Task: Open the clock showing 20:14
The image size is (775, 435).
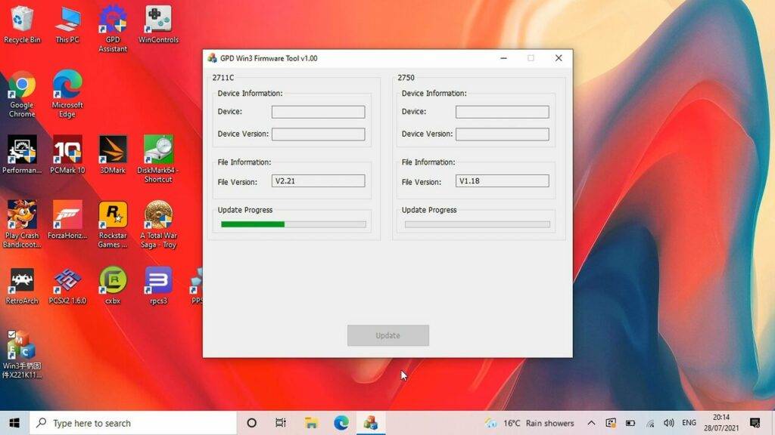Action: 721,423
